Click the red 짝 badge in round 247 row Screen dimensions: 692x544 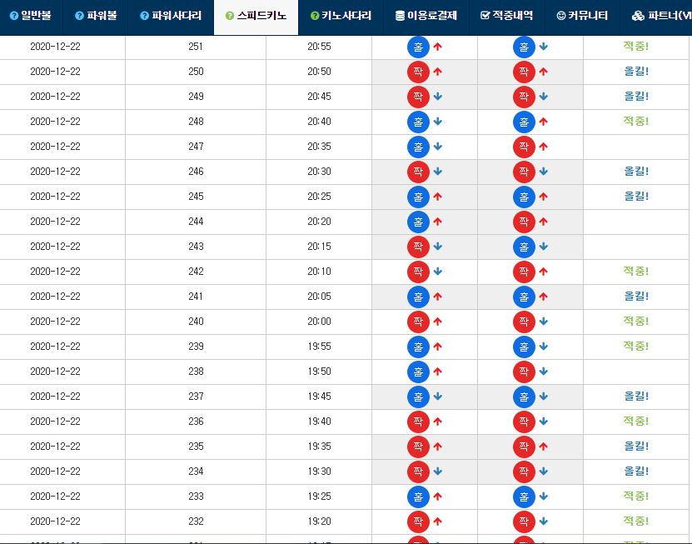click(524, 147)
